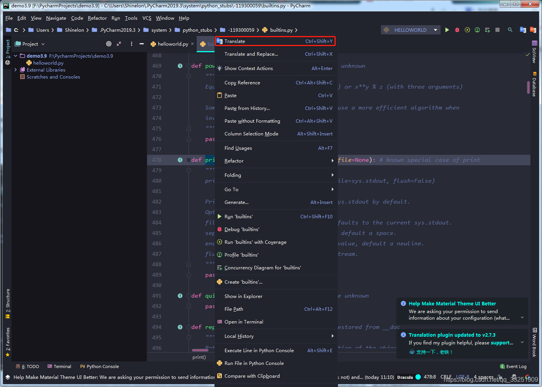Expand the Translation plugin notification chevron

click(x=522, y=342)
